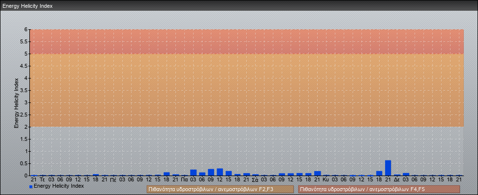Screen dimensions: 478x195
Task: Click the Κυ day label on x-axis
Action: coord(326,180)
